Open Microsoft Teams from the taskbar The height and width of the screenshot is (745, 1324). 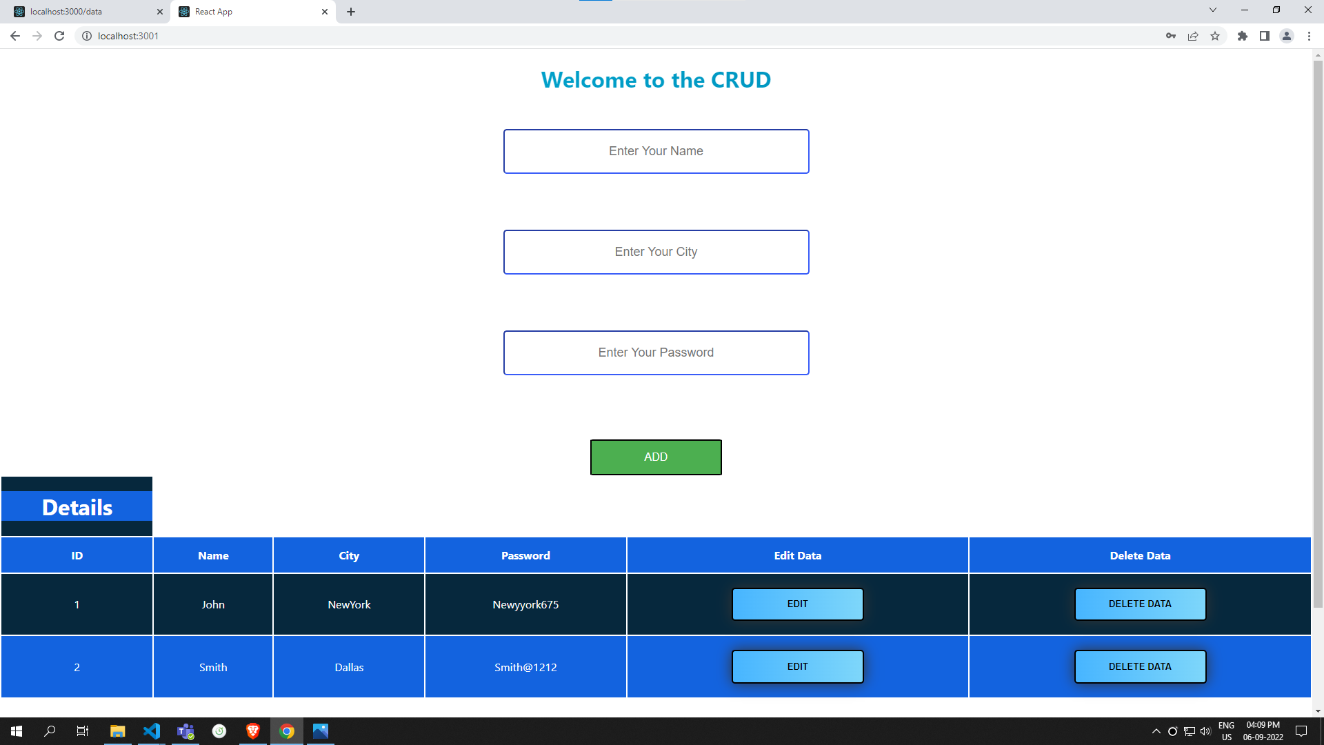185,731
